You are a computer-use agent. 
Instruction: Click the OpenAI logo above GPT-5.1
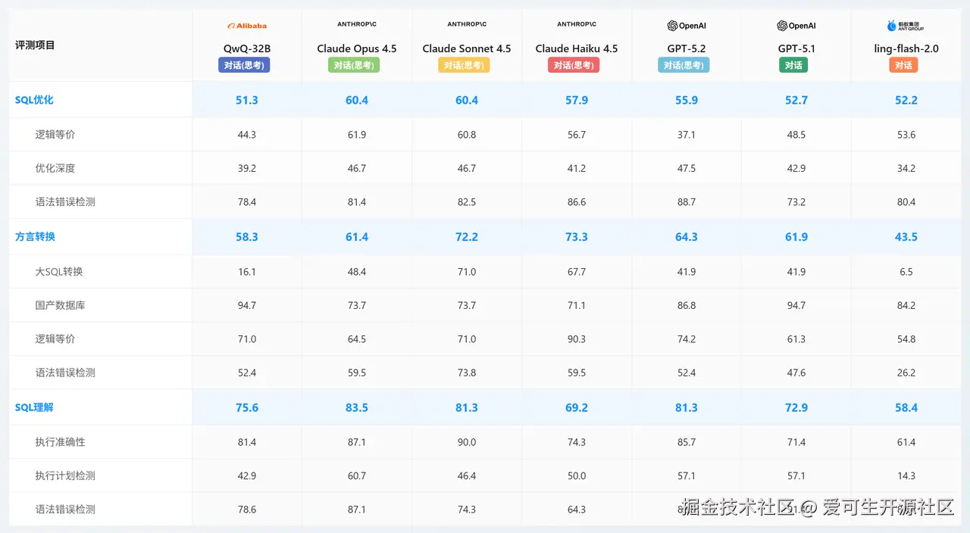coord(796,26)
